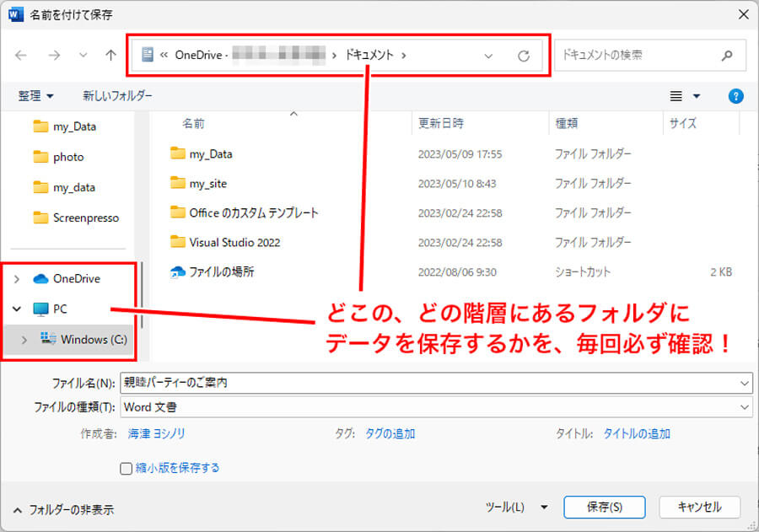759x532 pixels.
Task: Open the ファイル名 dropdown arrow
Action: (x=745, y=384)
